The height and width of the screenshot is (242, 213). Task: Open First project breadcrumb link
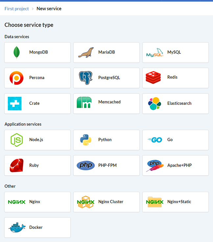click(17, 9)
